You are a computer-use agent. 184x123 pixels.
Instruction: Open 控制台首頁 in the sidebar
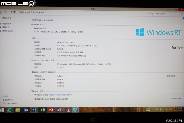pos(7,18)
